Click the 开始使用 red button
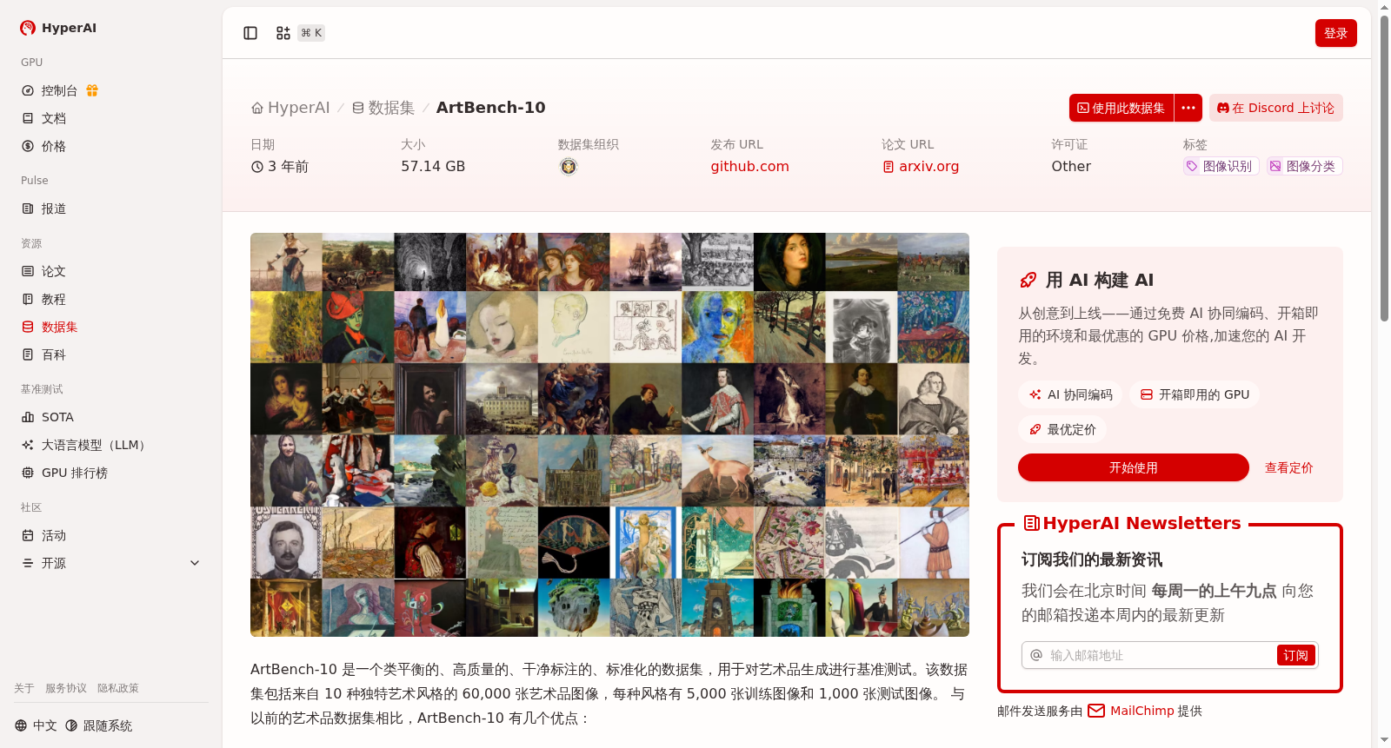 [x=1133, y=467]
